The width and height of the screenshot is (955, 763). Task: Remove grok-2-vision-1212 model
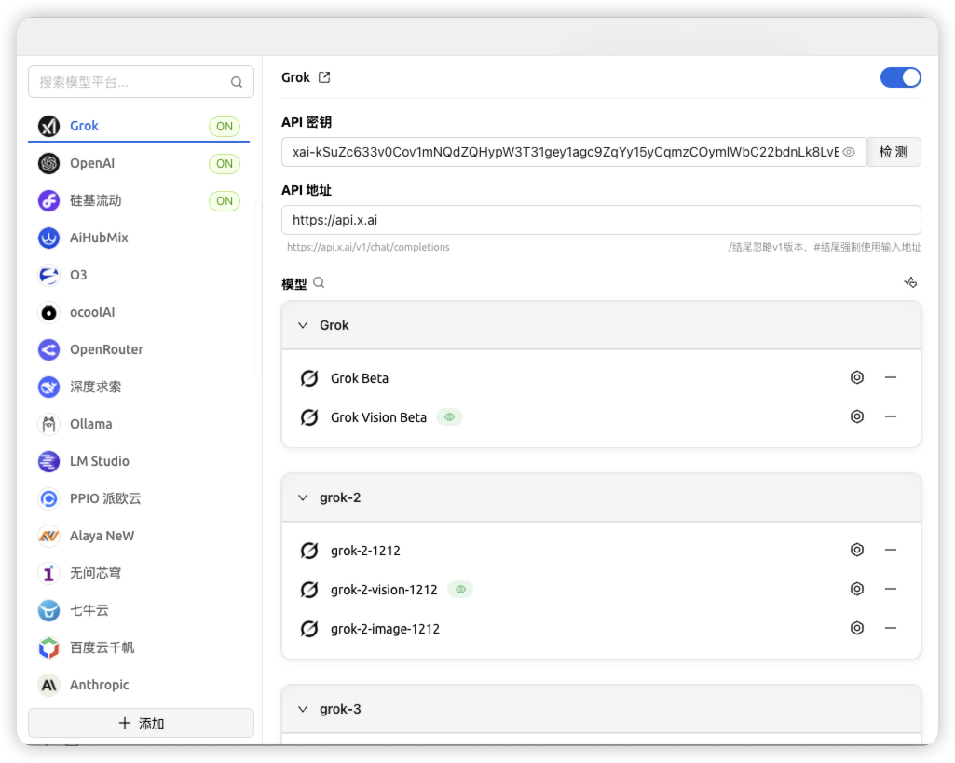[x=891, y=589]
